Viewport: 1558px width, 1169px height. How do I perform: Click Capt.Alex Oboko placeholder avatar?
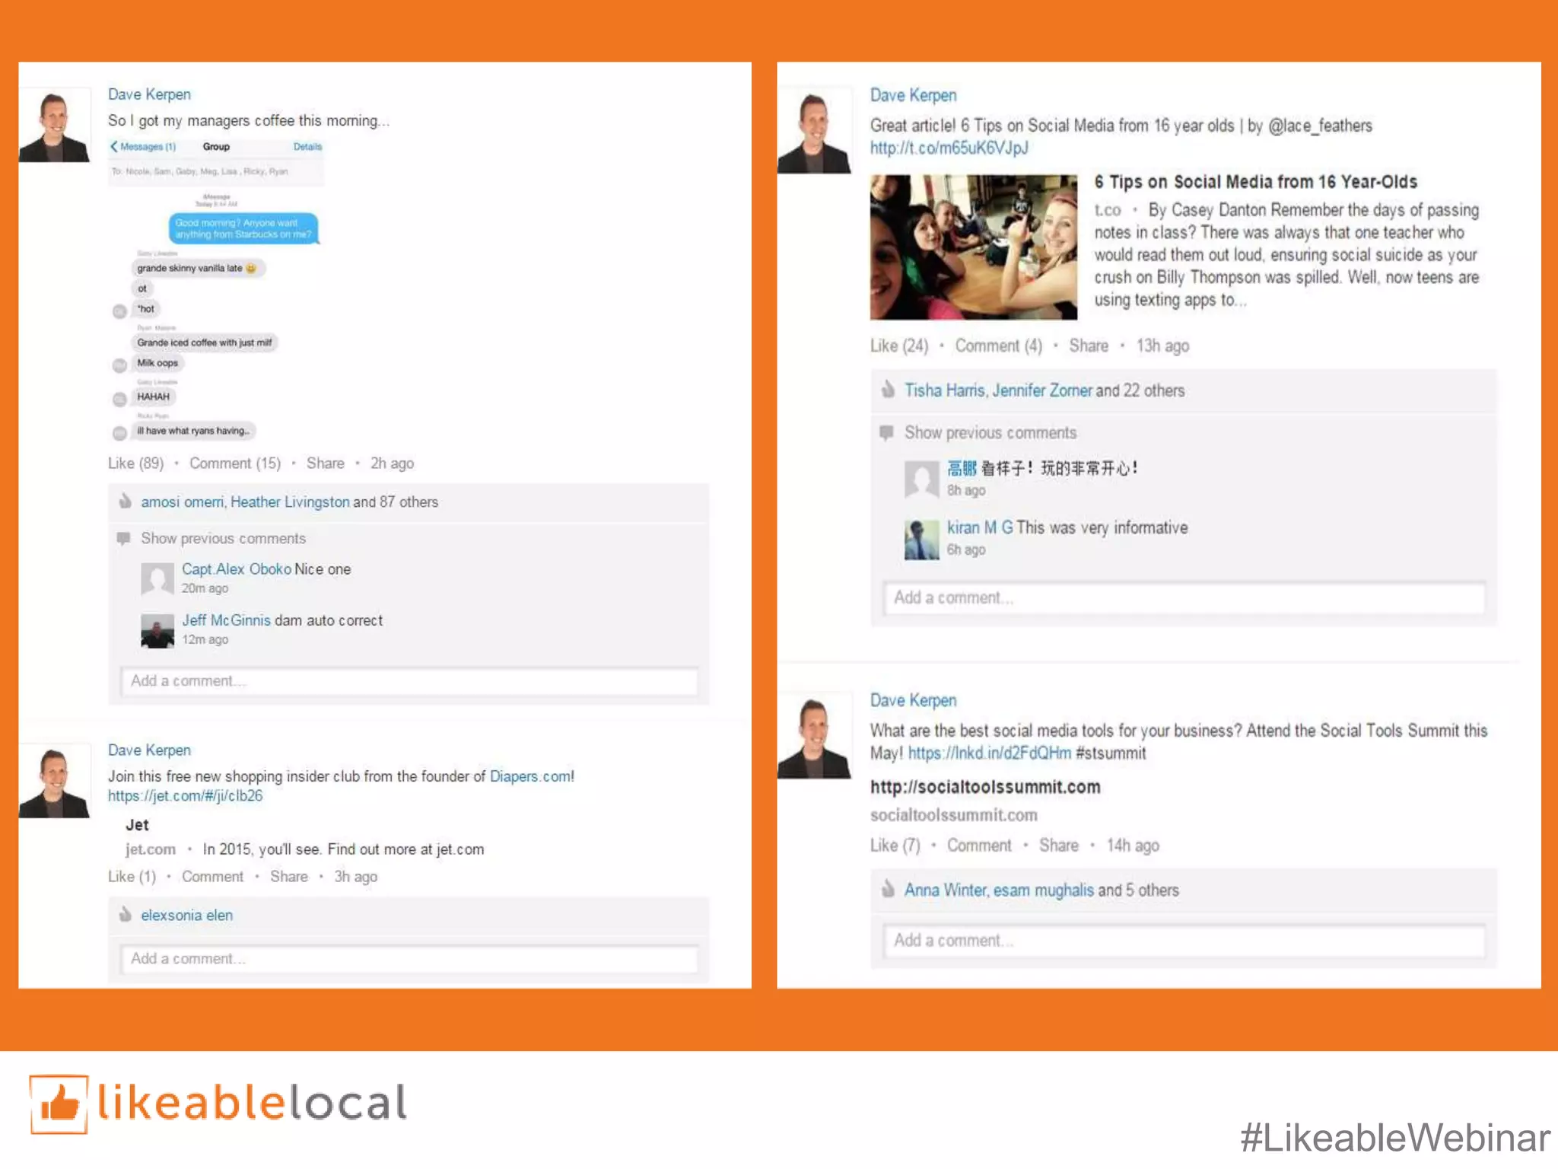[157, 579]
